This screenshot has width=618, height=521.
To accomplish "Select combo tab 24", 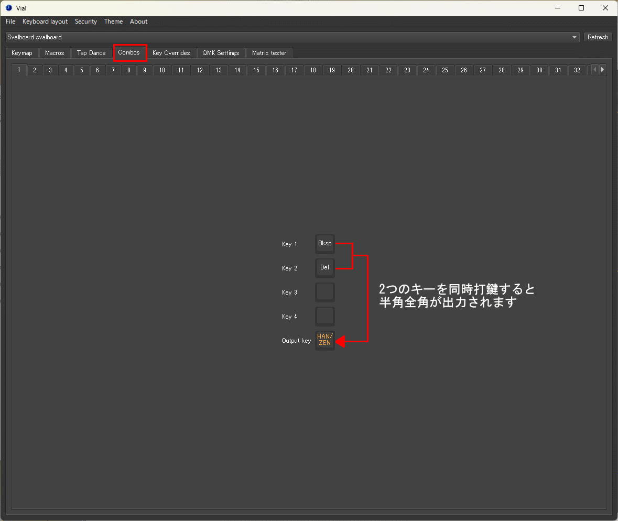I will point(427,70).
